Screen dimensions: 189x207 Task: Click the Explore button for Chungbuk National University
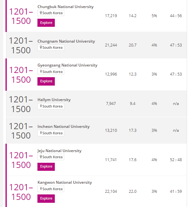[x=46, y=23]
